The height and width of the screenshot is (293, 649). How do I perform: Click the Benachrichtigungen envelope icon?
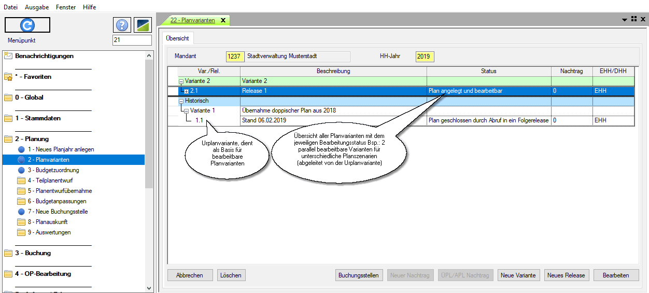(x=8, y=56)
